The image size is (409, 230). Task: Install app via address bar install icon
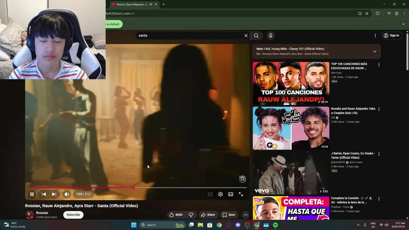360,13
